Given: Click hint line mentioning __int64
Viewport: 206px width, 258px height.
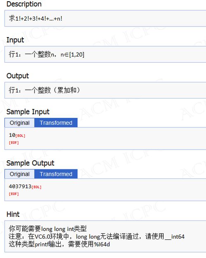Looking at the screenshot, I should point(96,237).
